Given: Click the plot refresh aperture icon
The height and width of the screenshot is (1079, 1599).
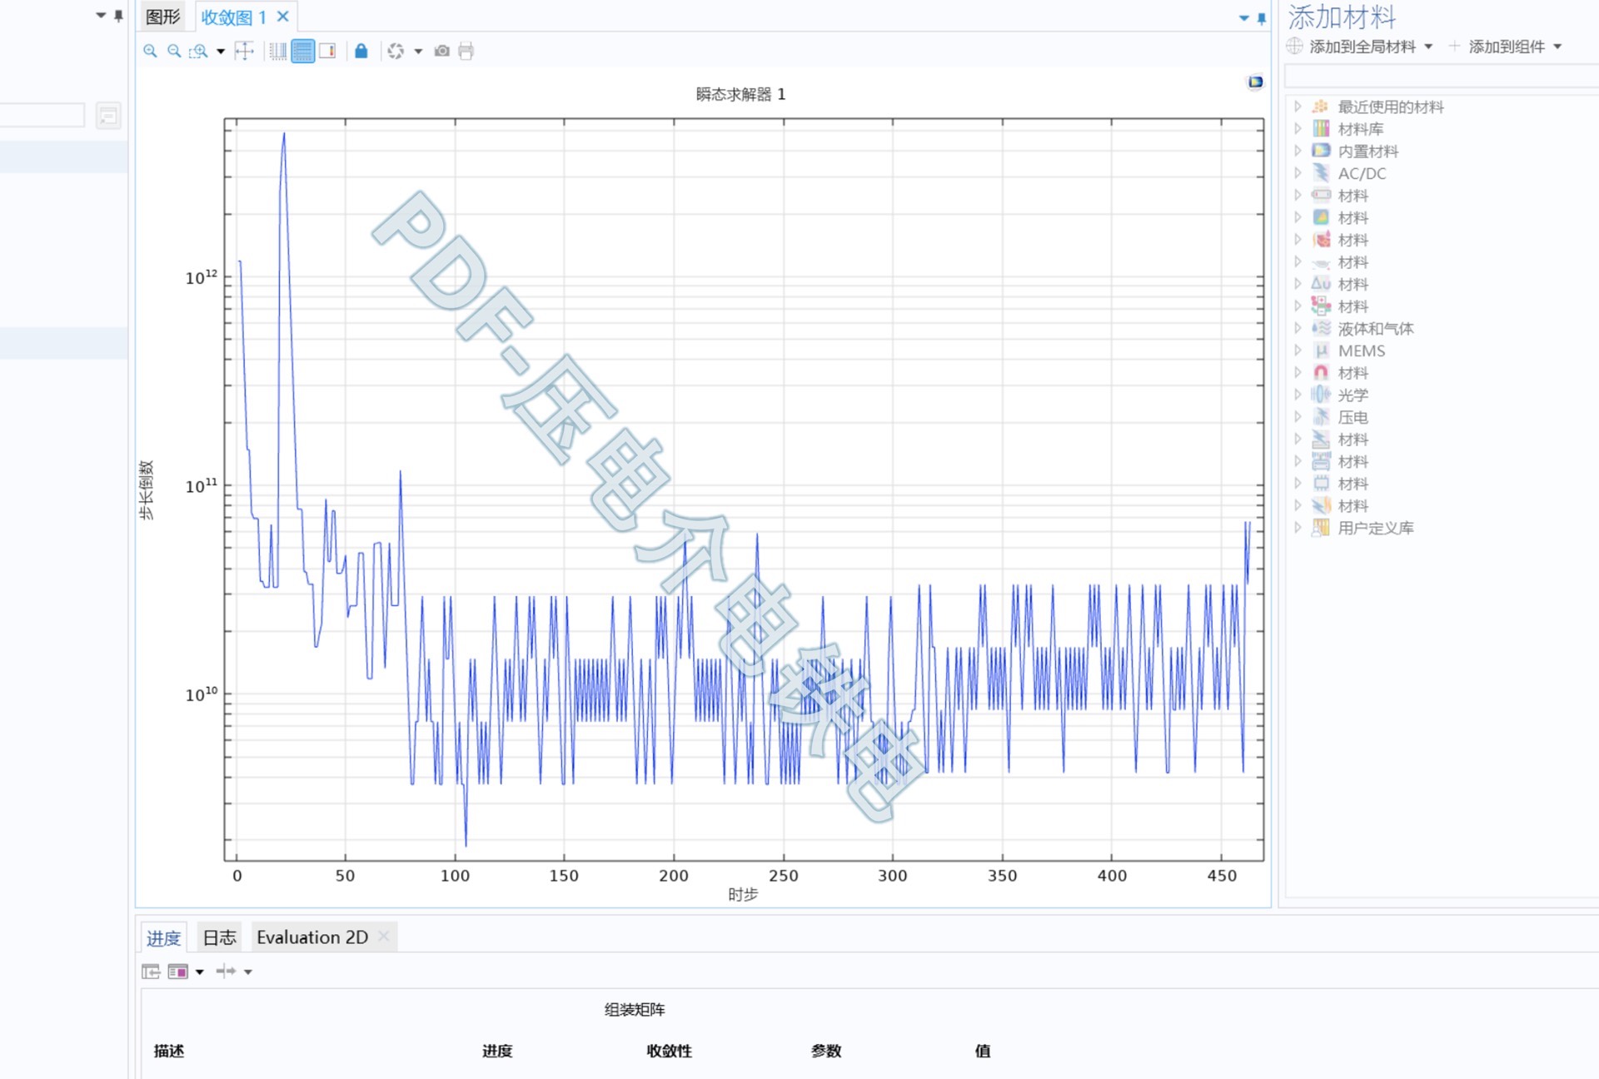Looking at the screenshot, I should (396, 52).
